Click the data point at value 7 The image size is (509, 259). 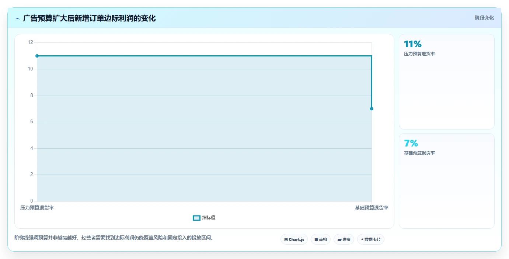coord(372,108)
